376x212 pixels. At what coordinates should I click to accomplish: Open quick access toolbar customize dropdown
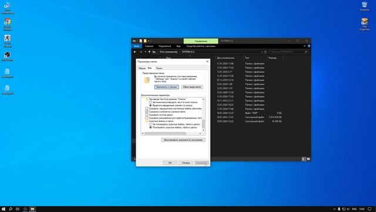149,41
